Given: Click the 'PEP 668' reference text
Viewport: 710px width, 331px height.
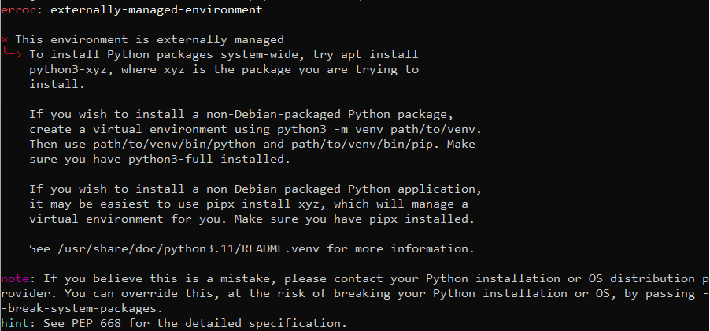Looking at the screenshot, I should [96, 324].
